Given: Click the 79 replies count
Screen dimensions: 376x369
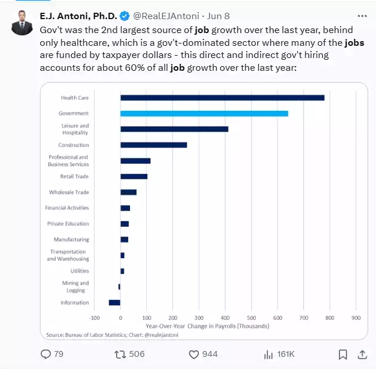Looking at the screenshot, I should 59,354.
